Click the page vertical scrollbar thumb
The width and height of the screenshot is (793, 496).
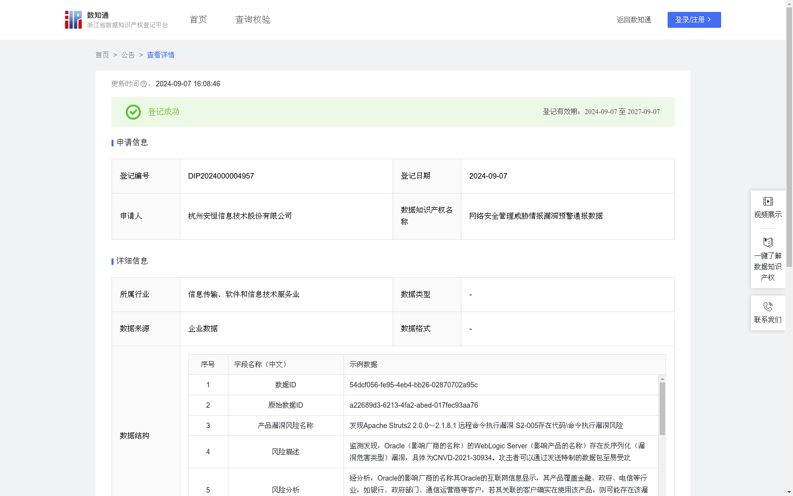789,136
